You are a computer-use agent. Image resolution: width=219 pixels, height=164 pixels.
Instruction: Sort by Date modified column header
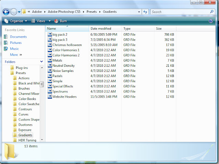[105, 29]
